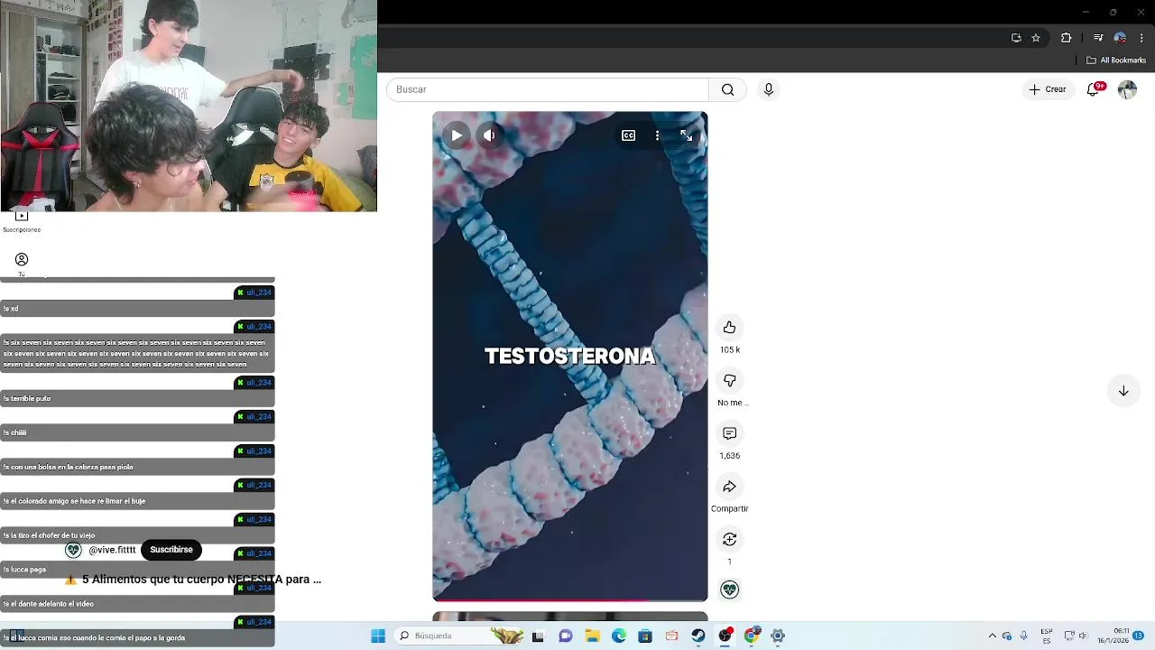The height and width of the screenshot is (650, 1155).
Task: Open the Chrome profile avatar
Action: (1120, 38)
